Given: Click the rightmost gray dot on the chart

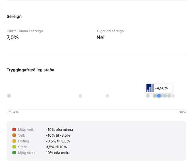Looking at the screenshot, I should (x=173, y=96).
